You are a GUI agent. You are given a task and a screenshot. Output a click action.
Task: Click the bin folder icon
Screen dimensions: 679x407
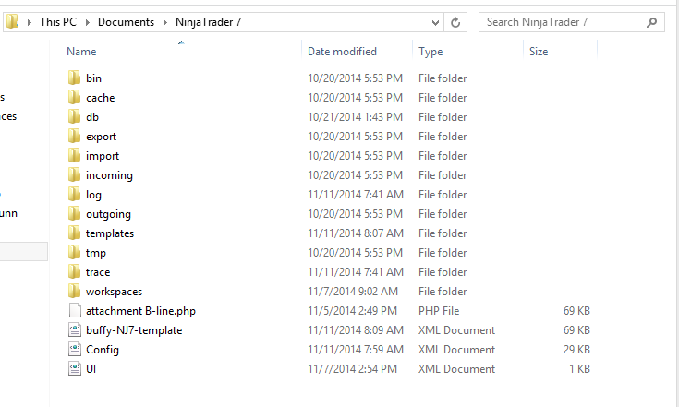click(75, 78)
